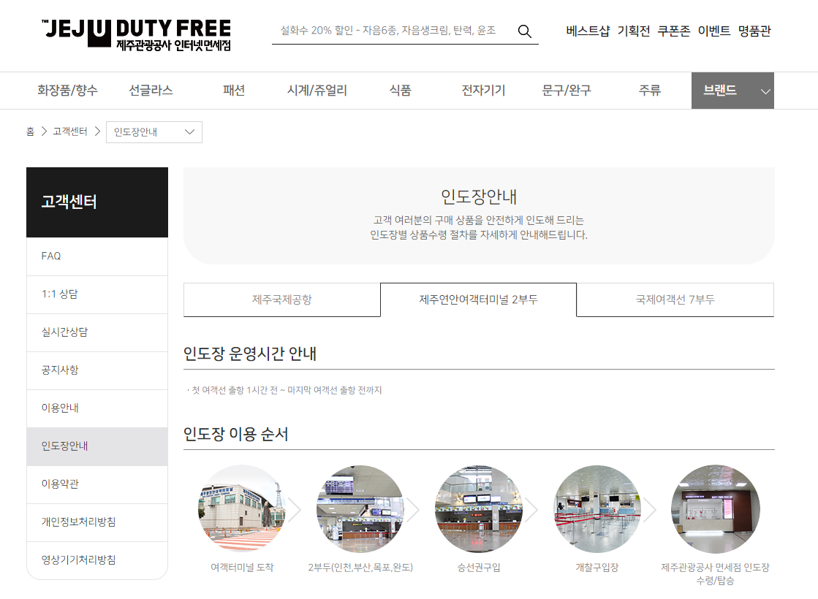Open the 패션 category
This screenshot has width=818, height=599.
[234, 90]
